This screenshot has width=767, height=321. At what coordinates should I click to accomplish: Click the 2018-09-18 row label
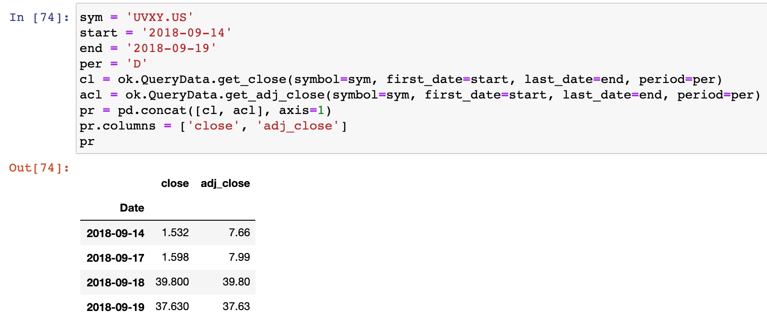[115, 282]
